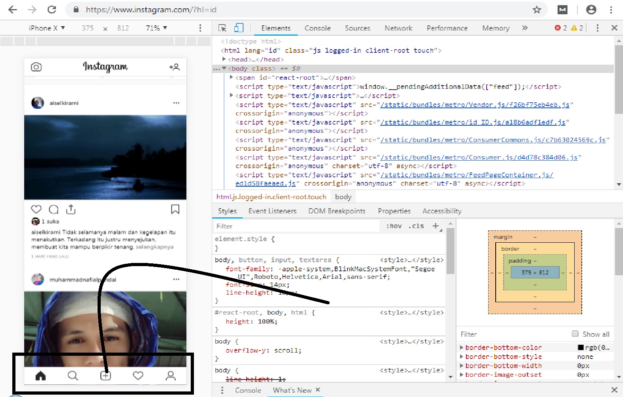
Task: Open the Gmail extension icon
Action: 562,10
